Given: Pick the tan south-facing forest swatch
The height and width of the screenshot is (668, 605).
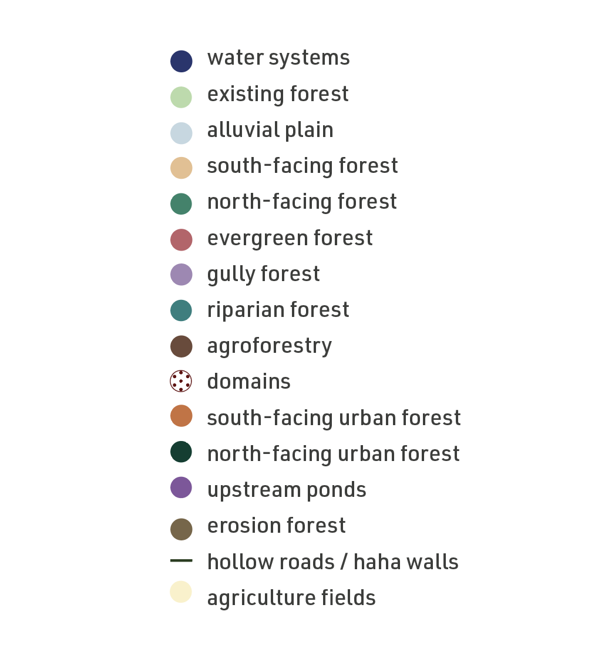Looking at the screenshot, I should tap(181, 168).
